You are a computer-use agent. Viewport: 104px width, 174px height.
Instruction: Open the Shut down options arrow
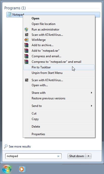89,156
